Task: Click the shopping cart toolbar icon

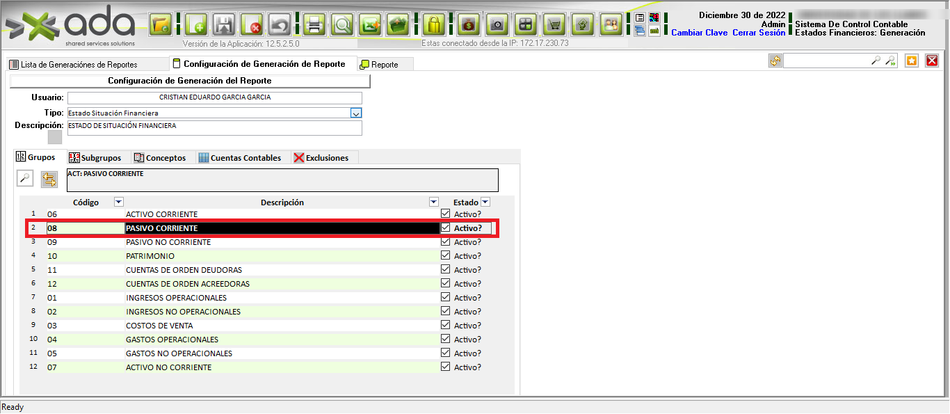Action: (x=554, y=26)
